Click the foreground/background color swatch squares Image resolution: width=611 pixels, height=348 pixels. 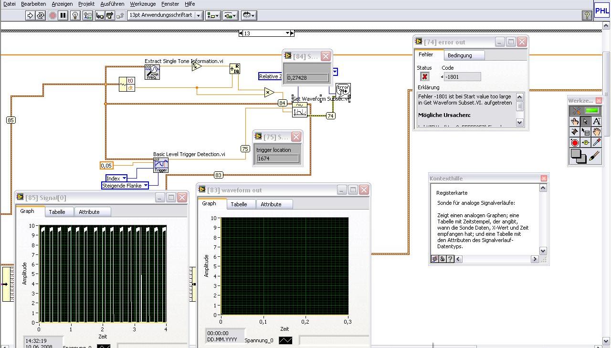pos(578,156)
